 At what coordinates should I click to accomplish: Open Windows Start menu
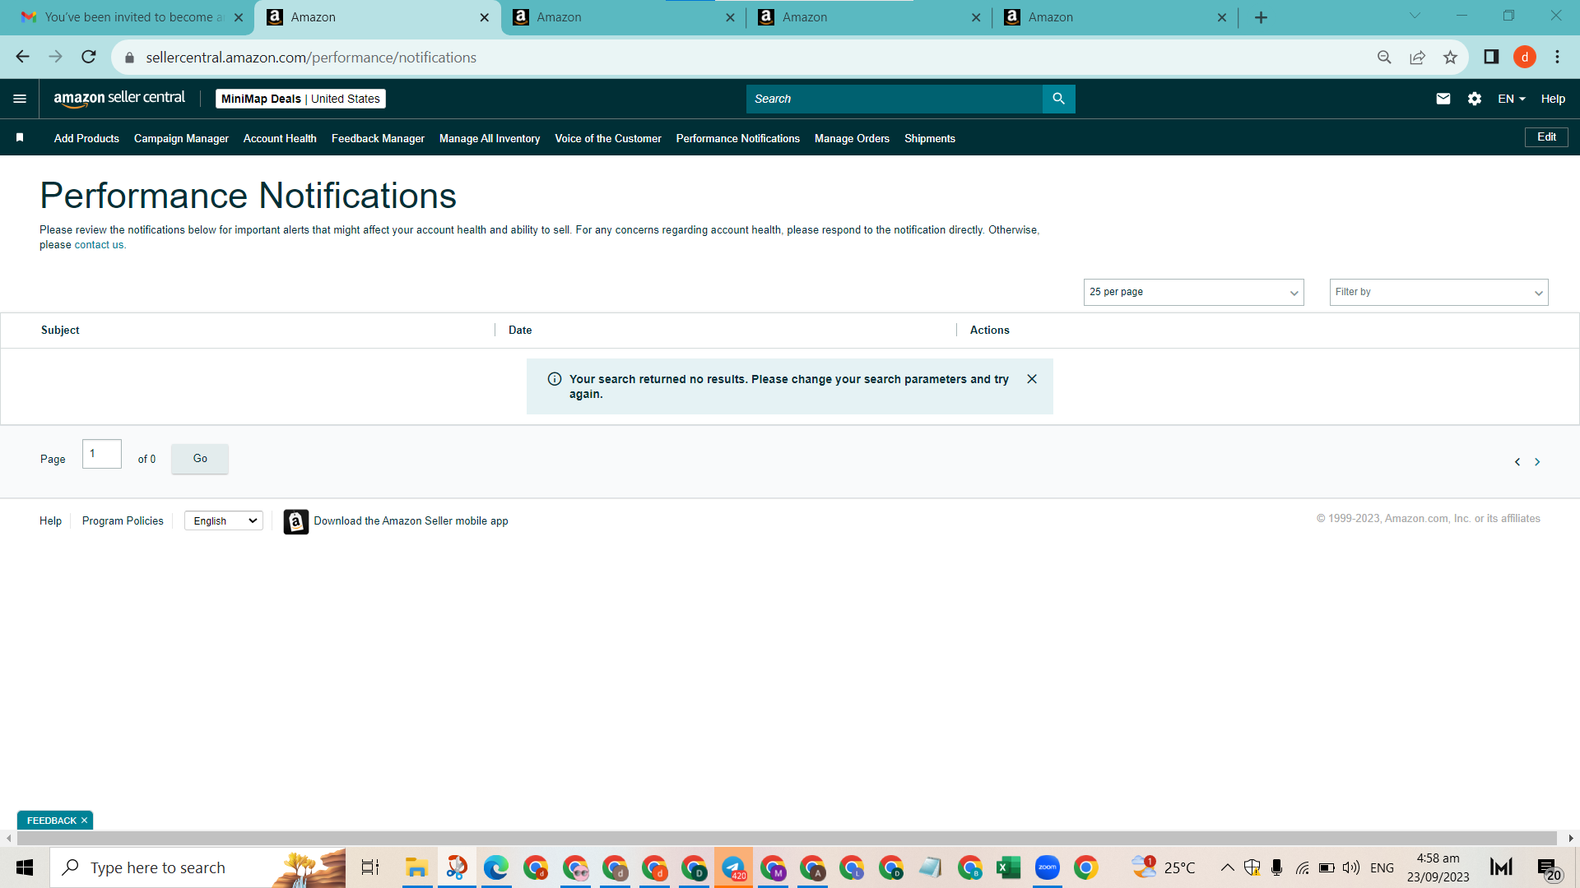tap(25, 867)
